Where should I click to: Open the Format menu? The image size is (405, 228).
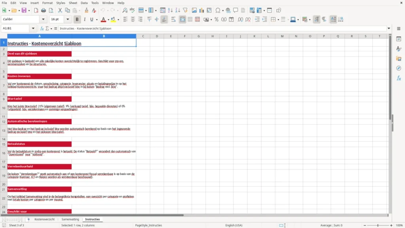tap(47, 3)
